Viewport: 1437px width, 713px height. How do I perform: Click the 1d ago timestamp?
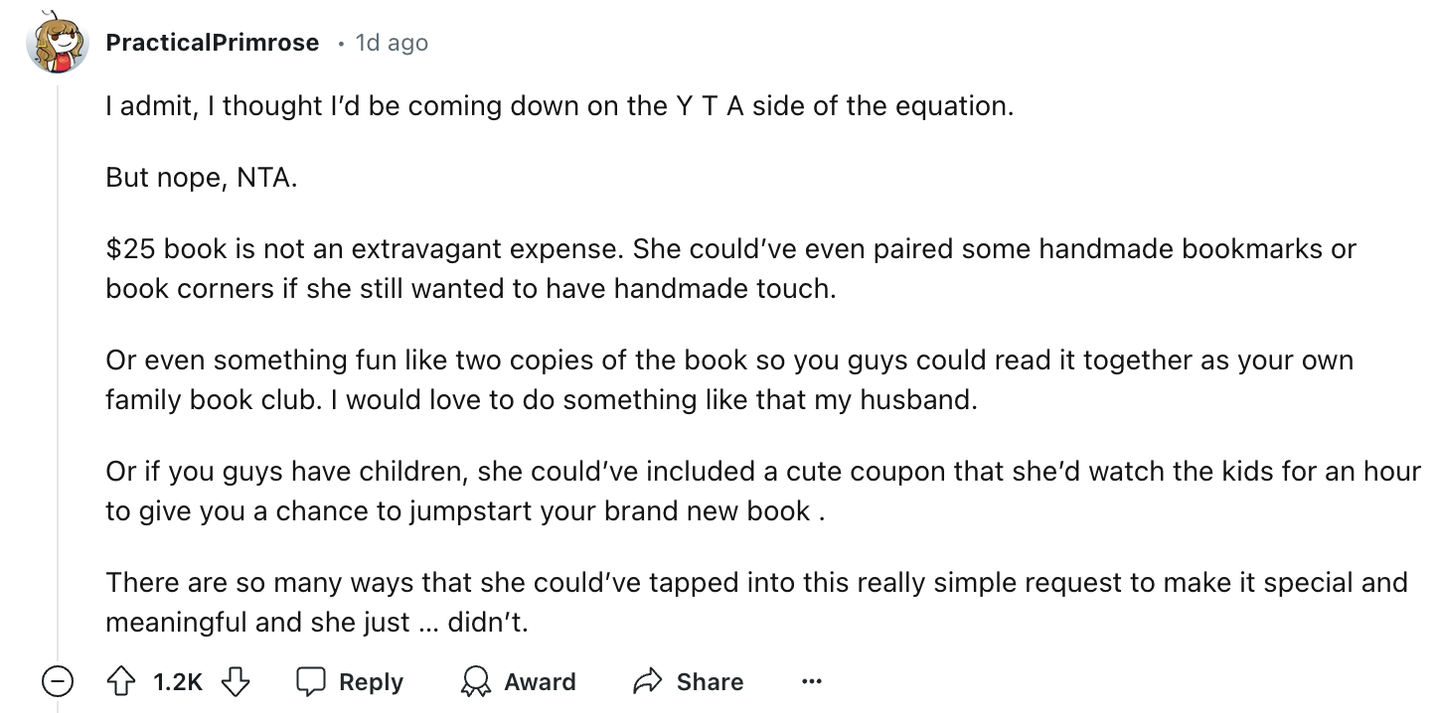[391, 43]
